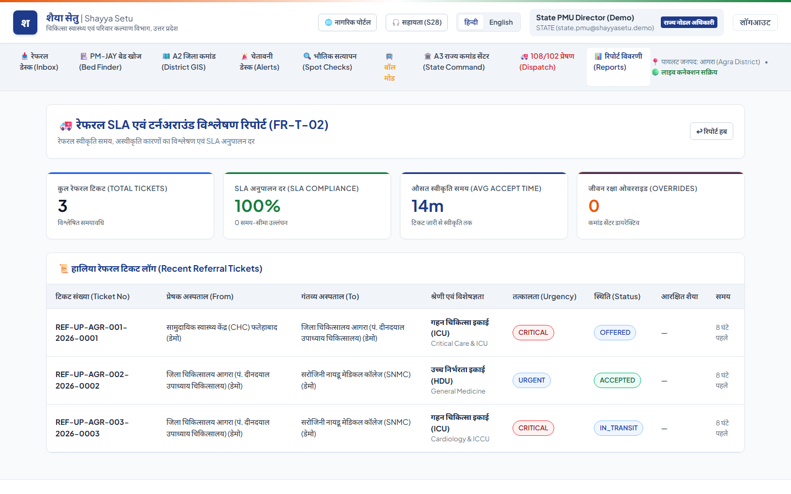The height and width of the screenshot is (494, 791).
Task: Click the CRITICAL badge in ticket 0001 row
Action: (x=533, y=333)
